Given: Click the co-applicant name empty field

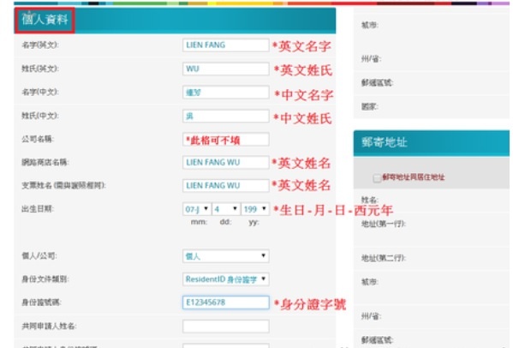Looking at the screenshot, I should pos(226,327).
